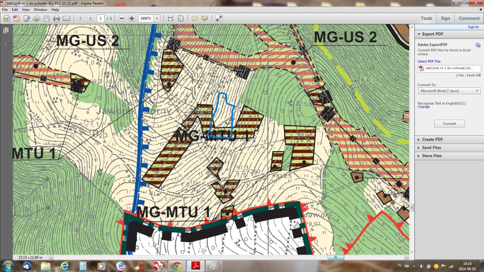Open the Comment pane tab
This screenshot has height=272, width=484.
click(469, 18)
